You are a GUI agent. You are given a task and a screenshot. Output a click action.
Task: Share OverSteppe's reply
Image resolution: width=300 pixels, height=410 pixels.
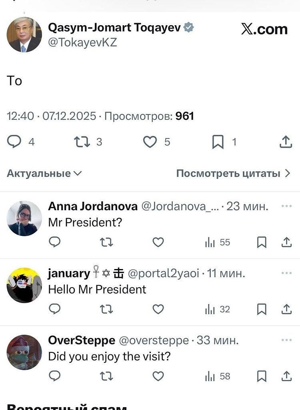coord(286,376)
